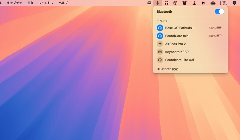Connect to AirPods Pro 2 by name
The height and width of the screenshot is (140, 240).
pos(175,44)
